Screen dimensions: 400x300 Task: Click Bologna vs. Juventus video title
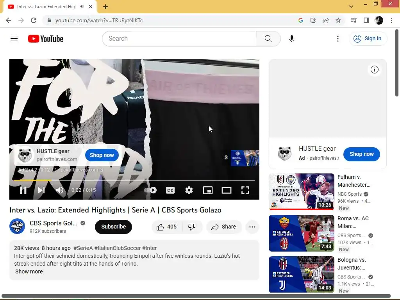[x=352, y=264]
